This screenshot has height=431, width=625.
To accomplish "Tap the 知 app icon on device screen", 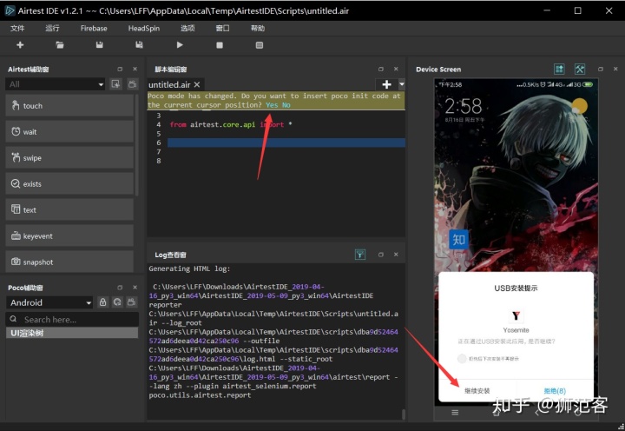I will pyautogui.click(x=459, y=240).
